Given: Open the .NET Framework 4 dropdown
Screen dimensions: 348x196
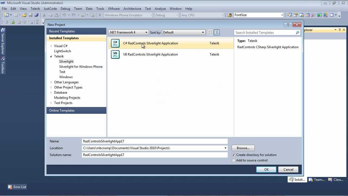Looking at the screenshot, I should tap(128, 32).
